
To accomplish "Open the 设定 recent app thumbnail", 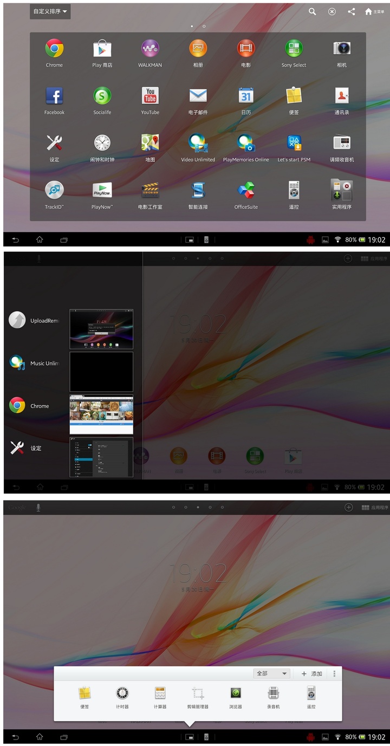I will pos(101,457).
